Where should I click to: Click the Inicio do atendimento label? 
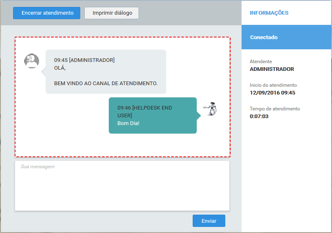[273, 85]
